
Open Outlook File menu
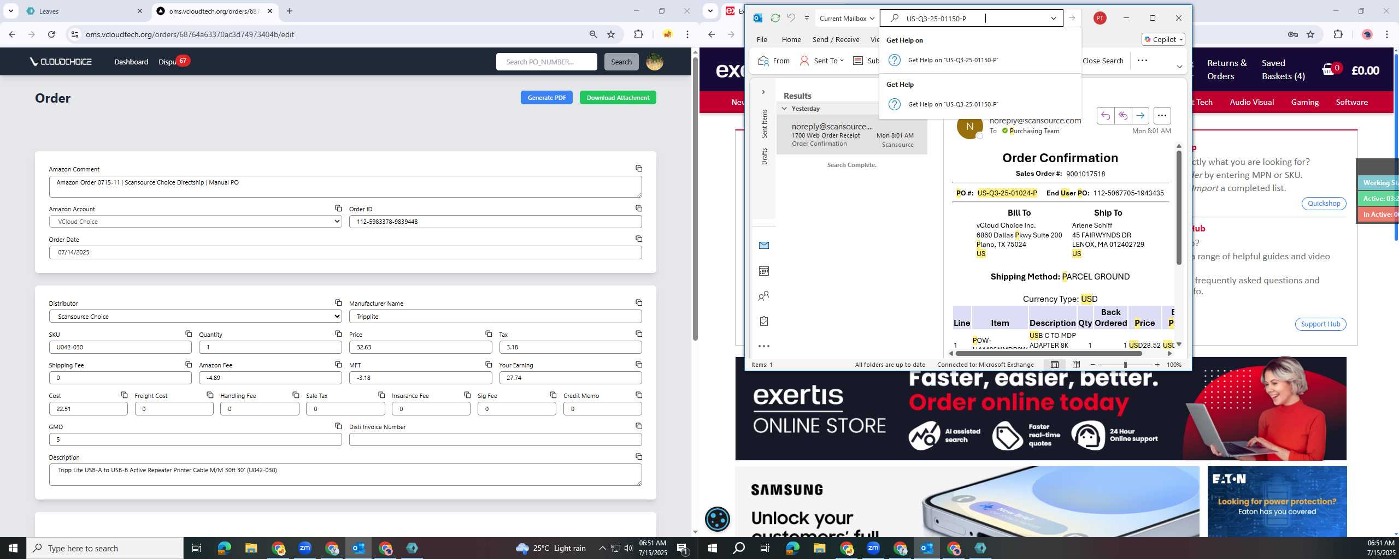(762, 39)
